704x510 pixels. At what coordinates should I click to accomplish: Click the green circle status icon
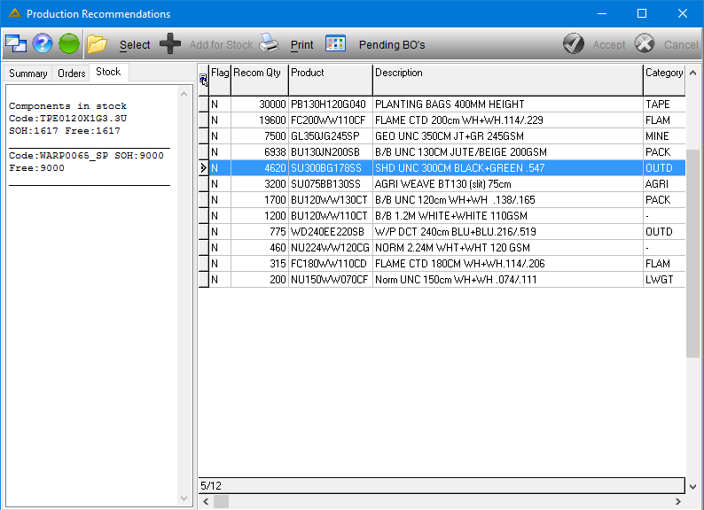tap(69, 44)
